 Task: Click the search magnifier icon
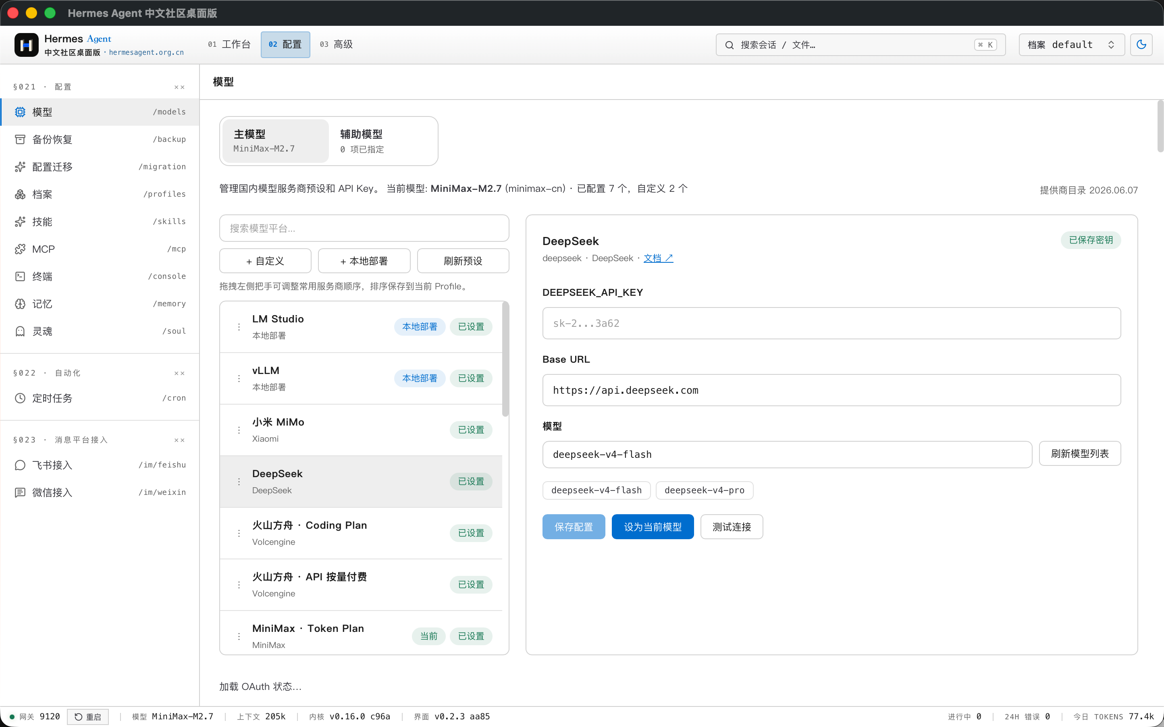tap(730, 45)
